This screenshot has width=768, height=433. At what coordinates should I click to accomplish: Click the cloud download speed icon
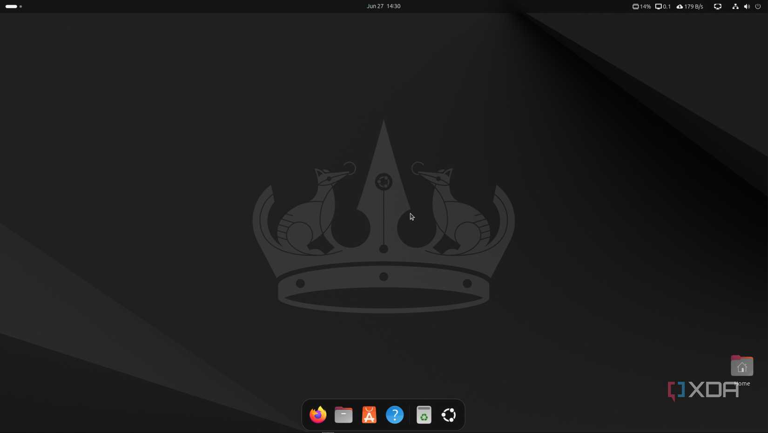[680, 7]
